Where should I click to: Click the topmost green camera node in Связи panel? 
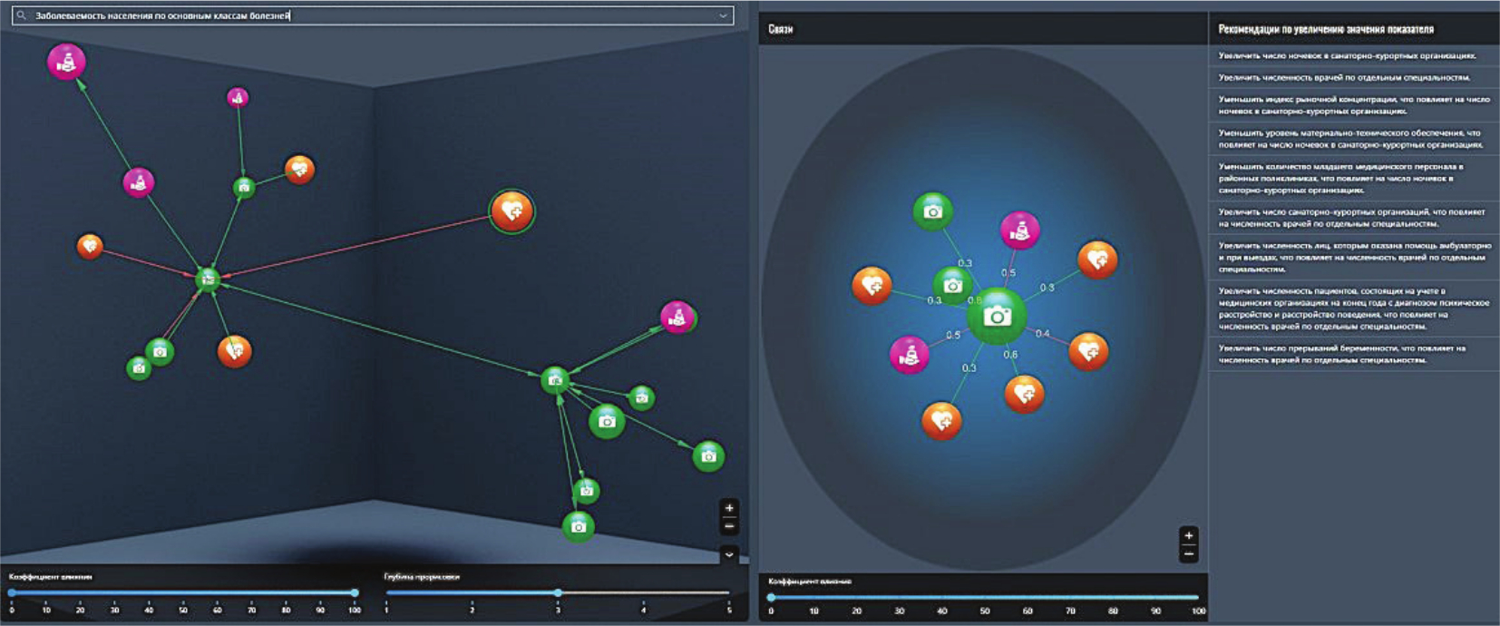point(932,211)
